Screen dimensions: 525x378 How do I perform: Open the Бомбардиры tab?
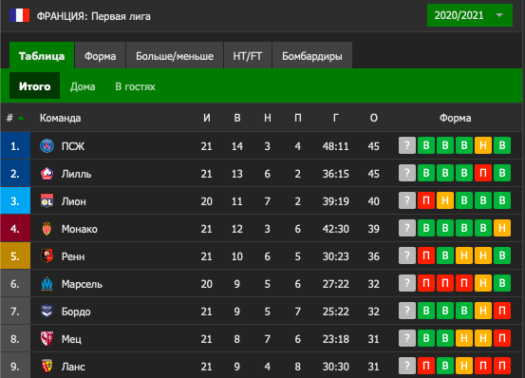[x=312, y=56]
